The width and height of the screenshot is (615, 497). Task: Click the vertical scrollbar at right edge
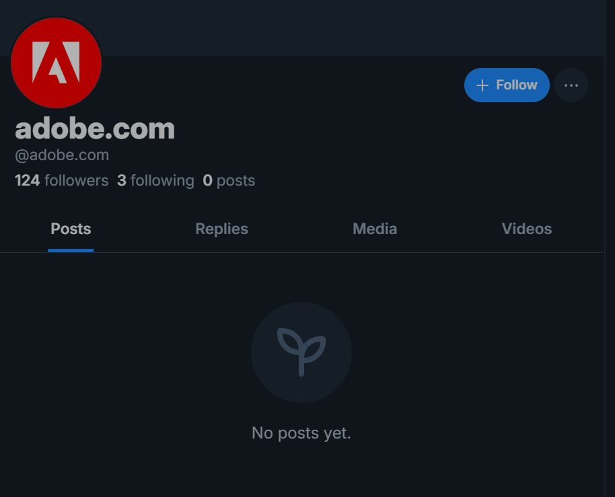click(x=610, y=249)
